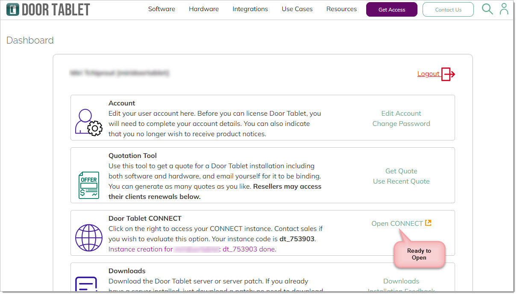
Task: Open the Integrations menu
Action: click(x=250, y=9)
